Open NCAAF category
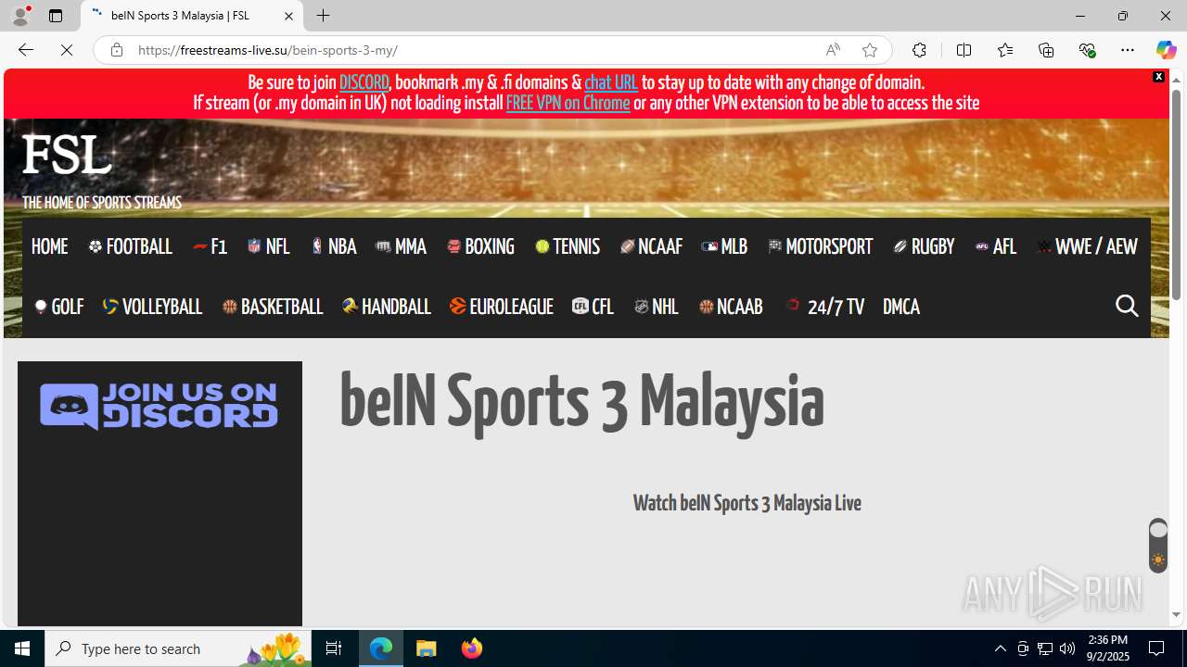The height and width of the screenshot is (667, 1187). 651,246
